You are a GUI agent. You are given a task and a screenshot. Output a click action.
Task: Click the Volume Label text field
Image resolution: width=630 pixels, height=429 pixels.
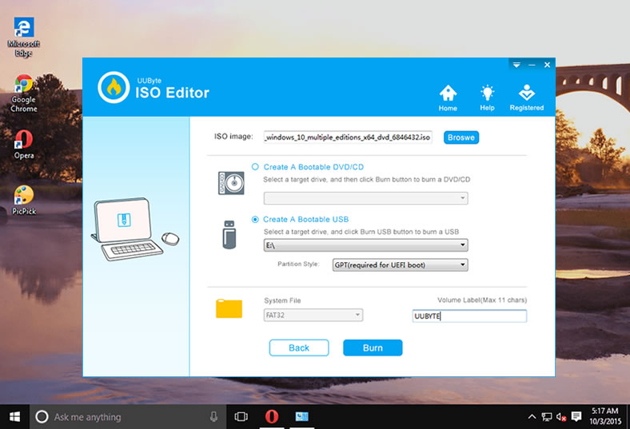469,316
